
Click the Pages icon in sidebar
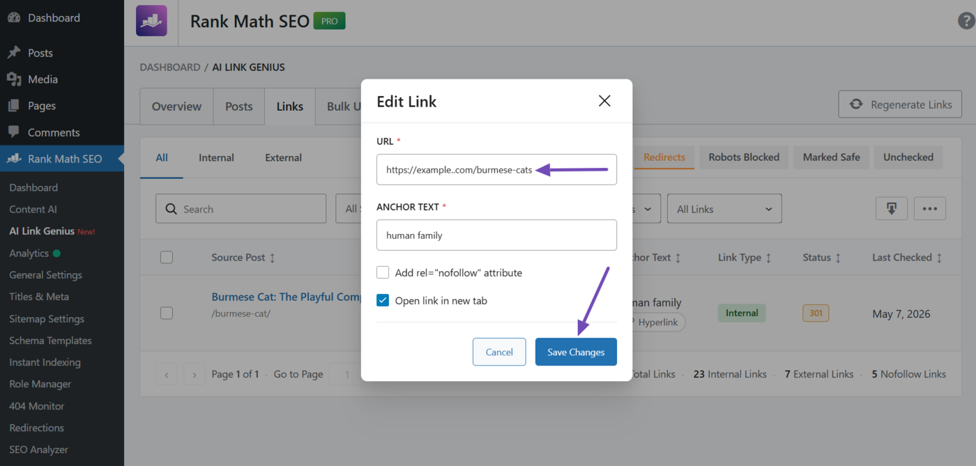click(x=14, y=106)
